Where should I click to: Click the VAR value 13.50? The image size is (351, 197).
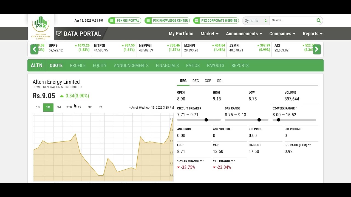(218, 151)
